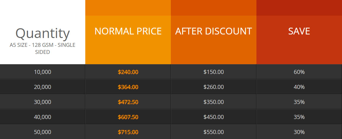Click the 40,000 quantity cell
The image size is (342, 139).
[x=42, y=117]
